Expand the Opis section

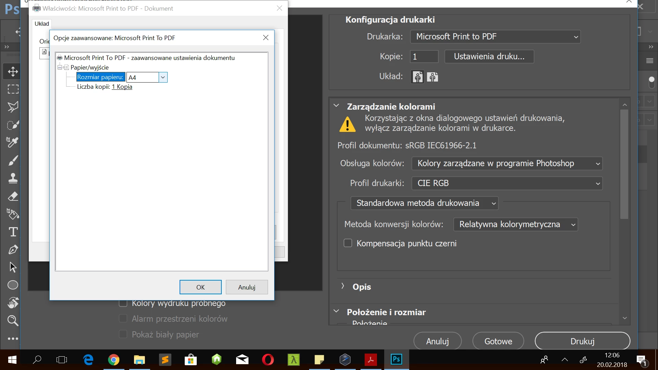342,286
